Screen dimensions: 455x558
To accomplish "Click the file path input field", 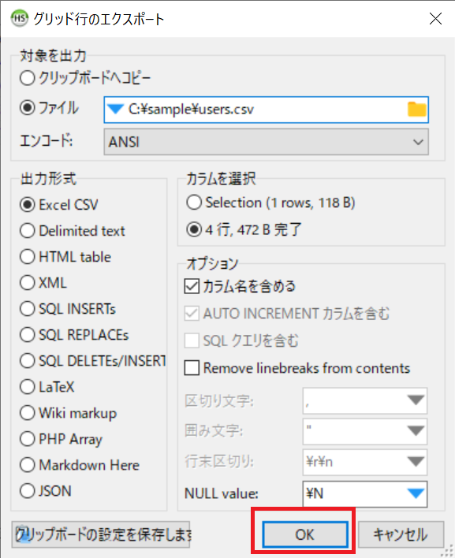I will [x=266, y=110].
